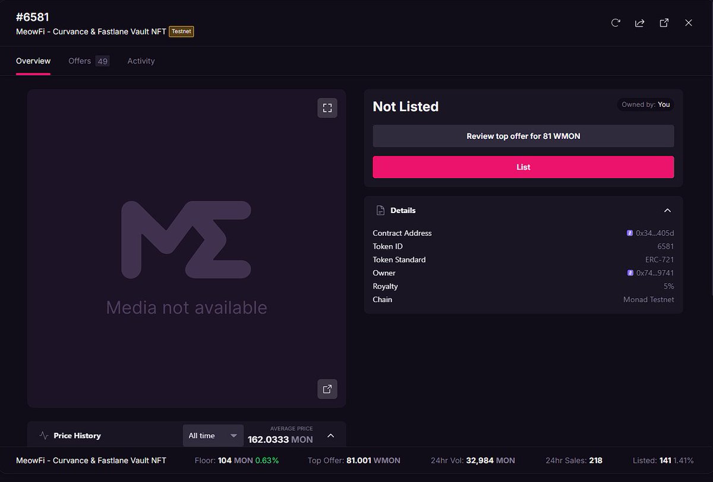Click the pink List button
Viewport: 713px width, 482px height.
(523, 167)
